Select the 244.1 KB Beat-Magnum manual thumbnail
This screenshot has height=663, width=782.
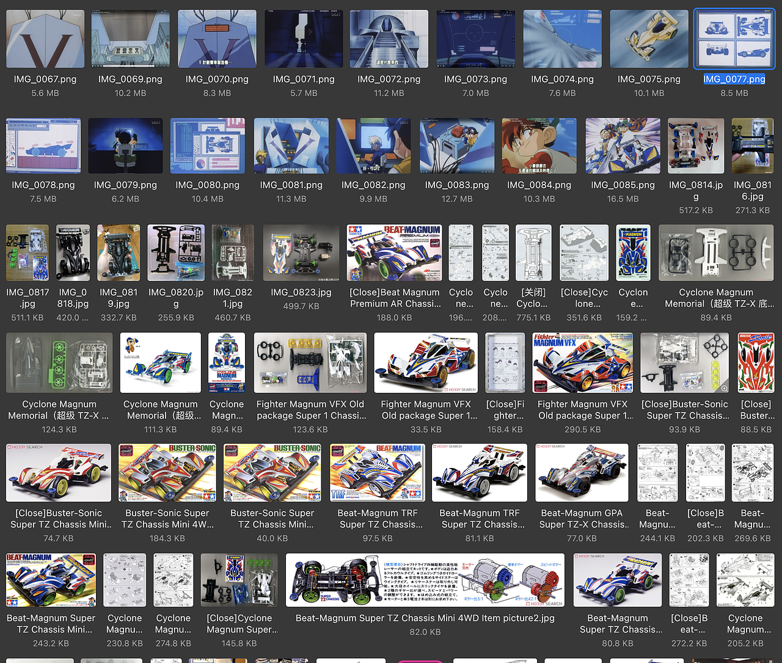657,472
